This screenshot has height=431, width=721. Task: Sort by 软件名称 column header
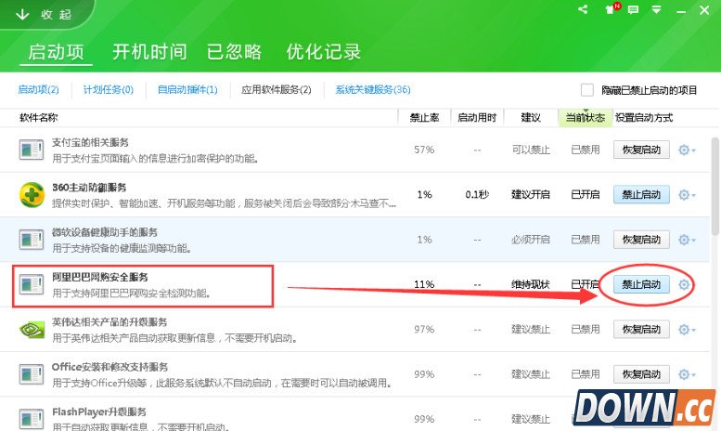[x=39, y=118]
